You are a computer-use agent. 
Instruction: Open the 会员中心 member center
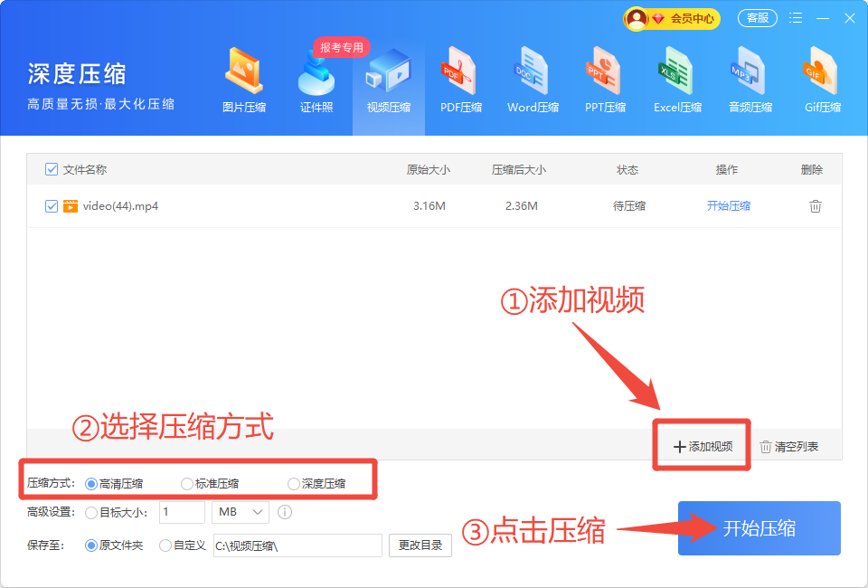[x=674, y=18]
